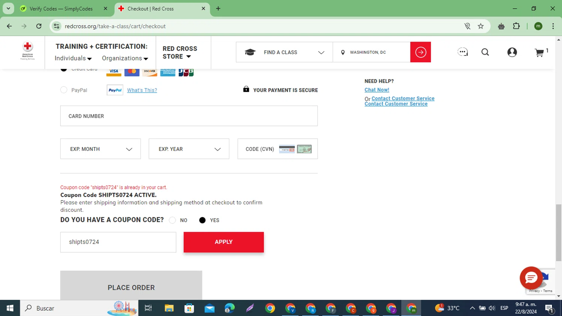Open the red floating chat widget
562x316 pixels.
(531, 278)
